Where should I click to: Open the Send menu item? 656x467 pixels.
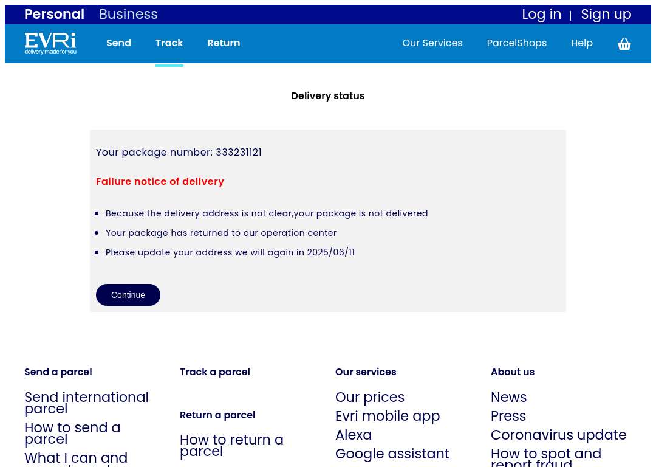[x=118, y=43]
